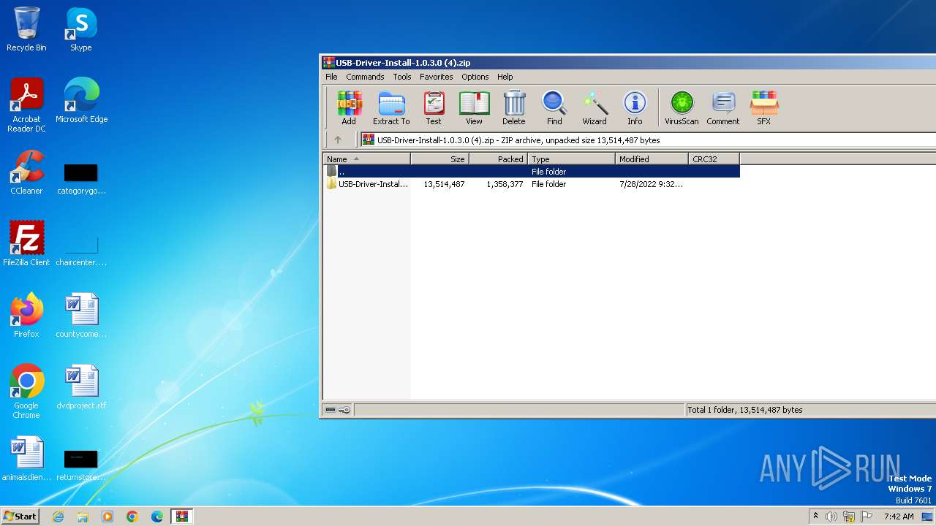Open the Favorites menu

[437, 77]
